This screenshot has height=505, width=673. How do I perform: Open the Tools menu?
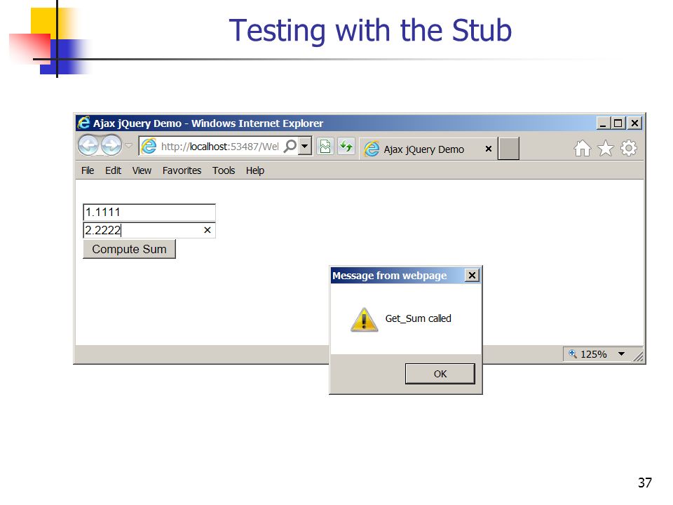(224, 170)
